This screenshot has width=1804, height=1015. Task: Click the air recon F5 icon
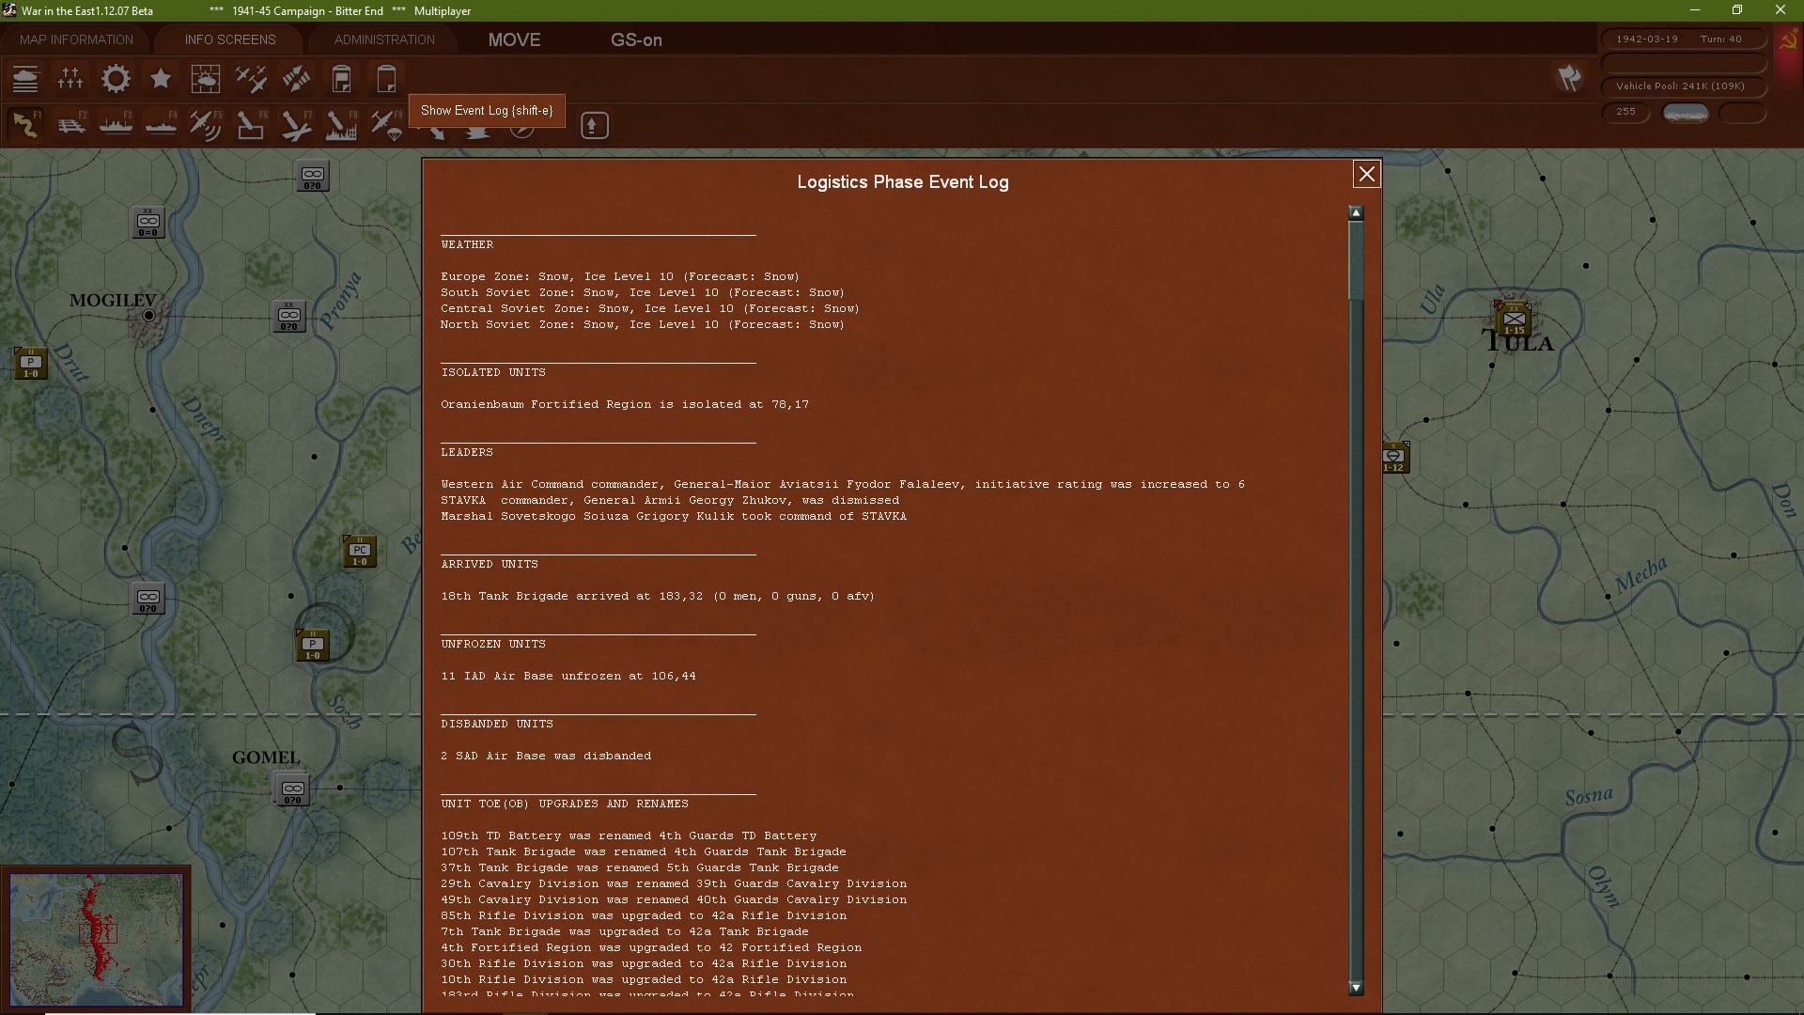(206, 125)
